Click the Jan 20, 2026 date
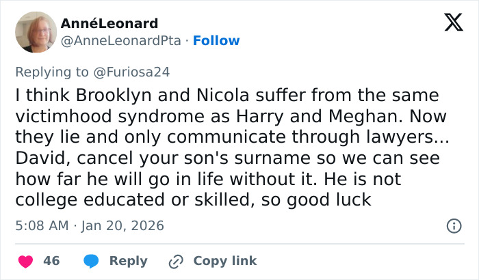This screenshot has width=479, height=280. click(125, 225)
